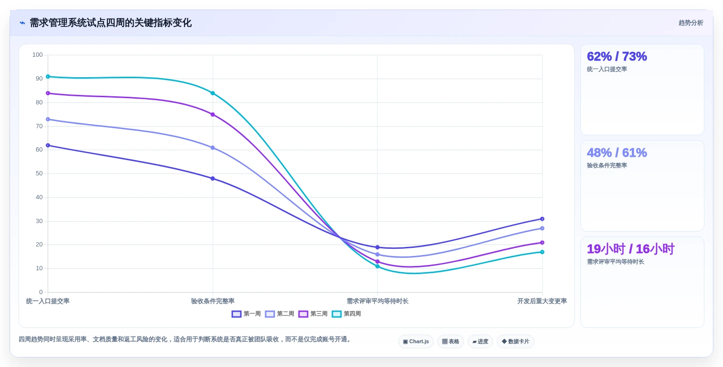Click the 第一周 point at 开发后重大变更率
The image size is (723, 367).
[x=542, y=219]
